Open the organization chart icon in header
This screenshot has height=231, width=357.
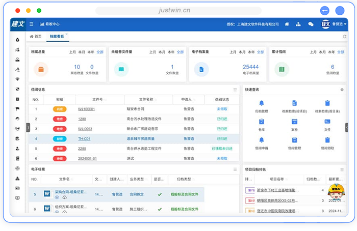point(299,24)
